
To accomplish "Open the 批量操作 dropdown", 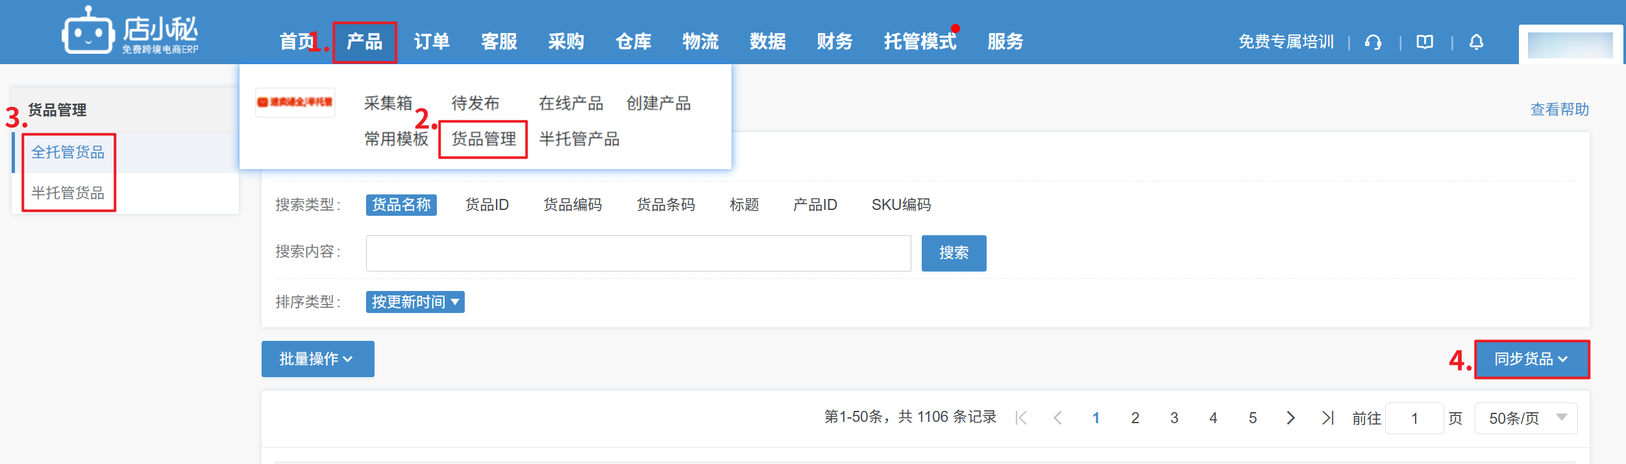I will pyautogui.click(x=317, y=359).
